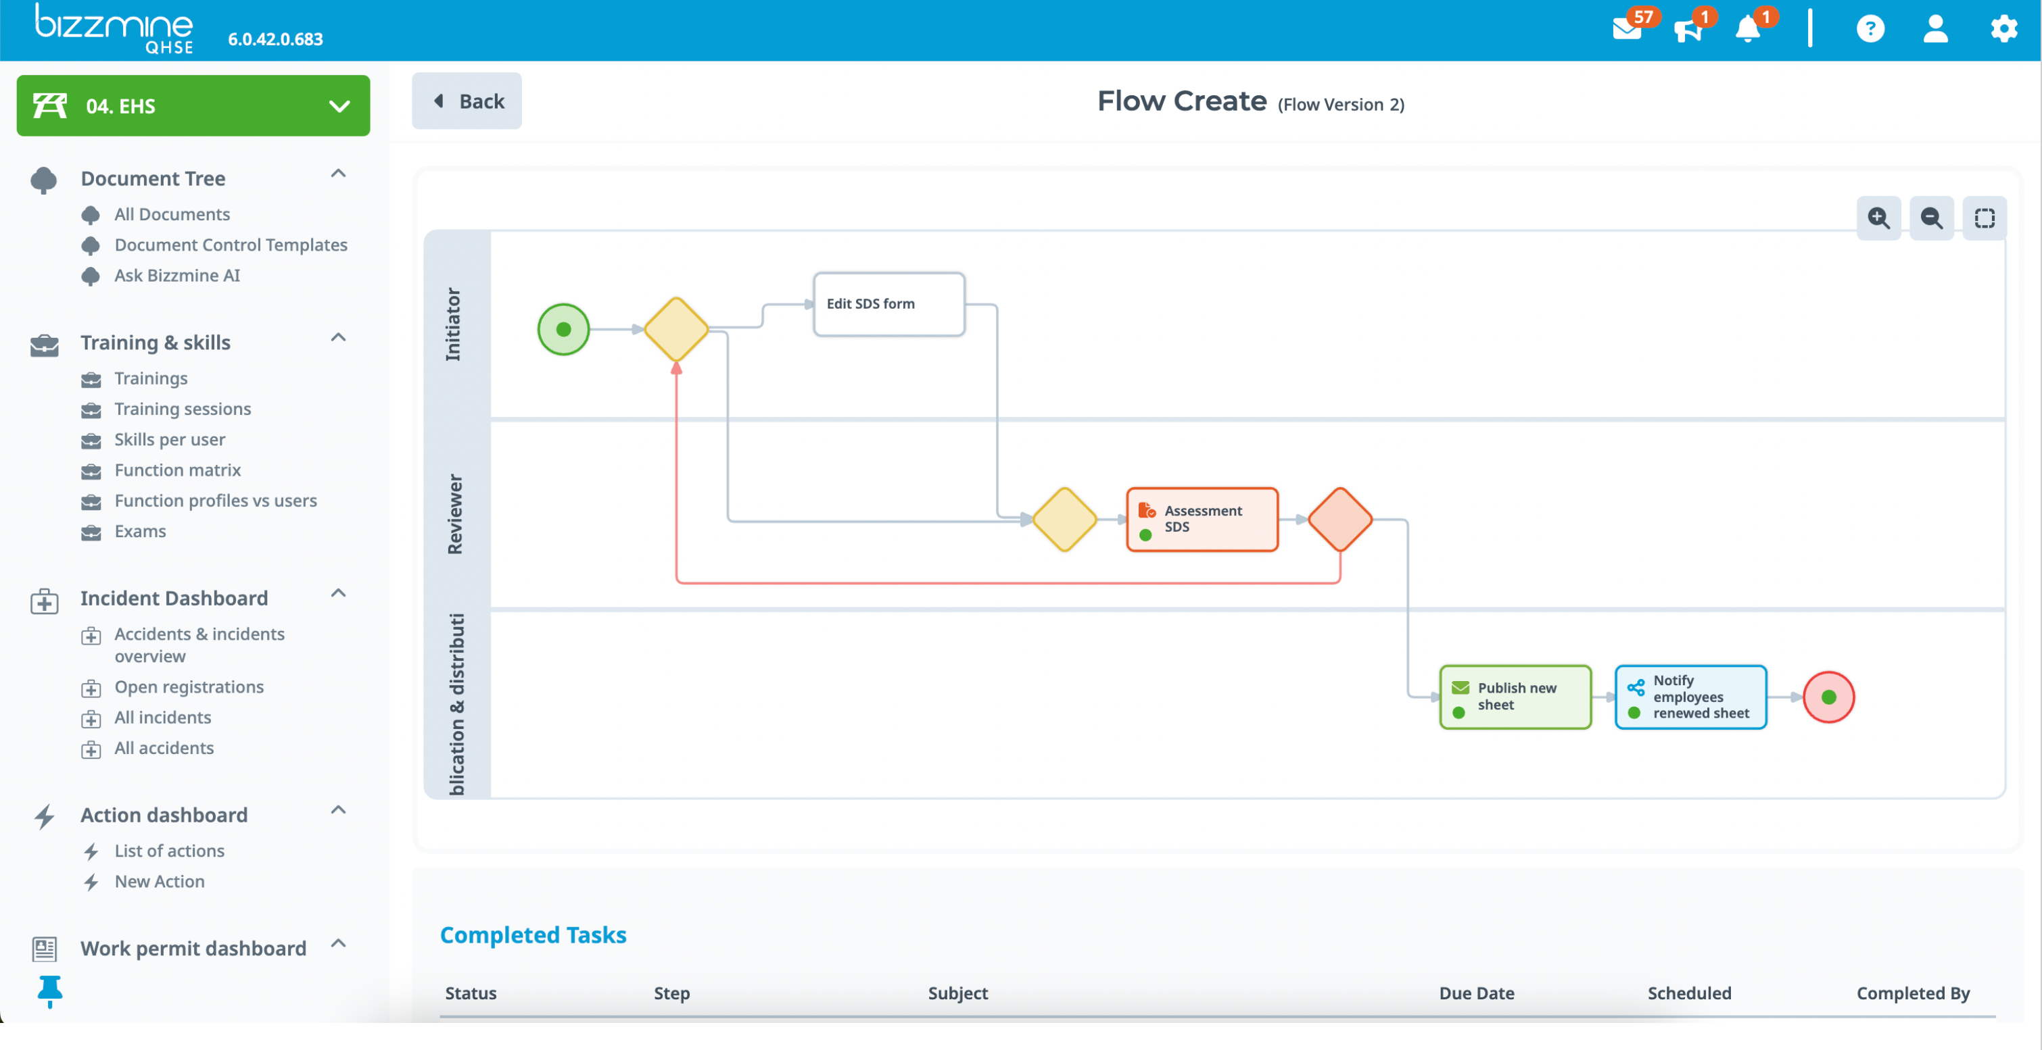Screen dimensions: 2042x1050
Task: Pin the sidebar using the pin icon
Action: (x=50, y=992)
